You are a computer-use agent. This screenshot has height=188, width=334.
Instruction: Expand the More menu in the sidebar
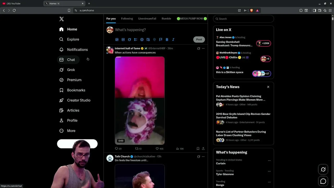pos(67,131)
